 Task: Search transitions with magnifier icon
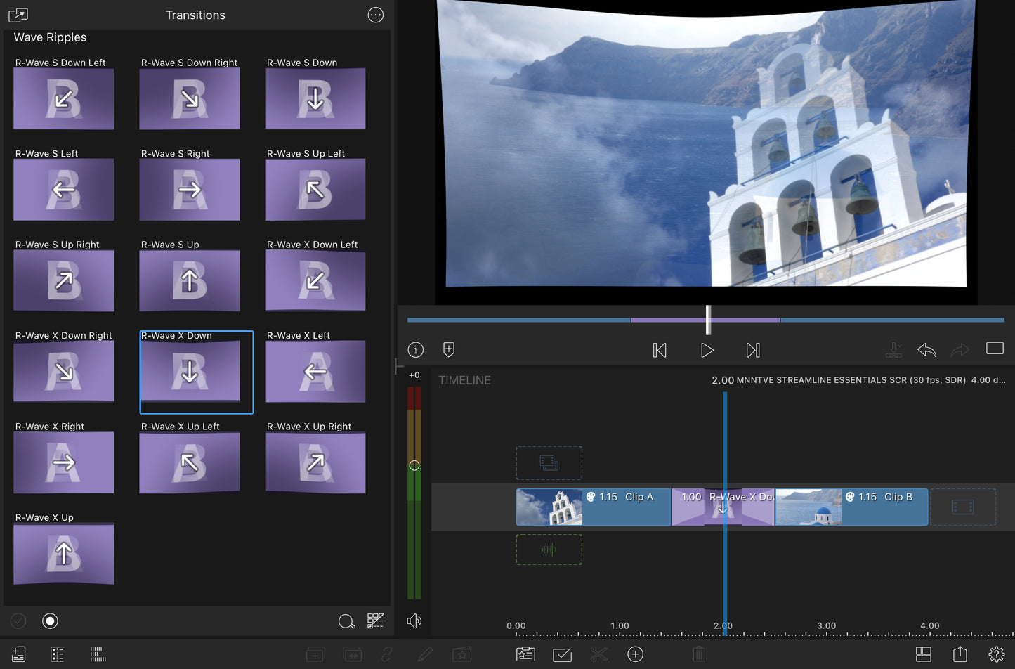click(346, 621)
